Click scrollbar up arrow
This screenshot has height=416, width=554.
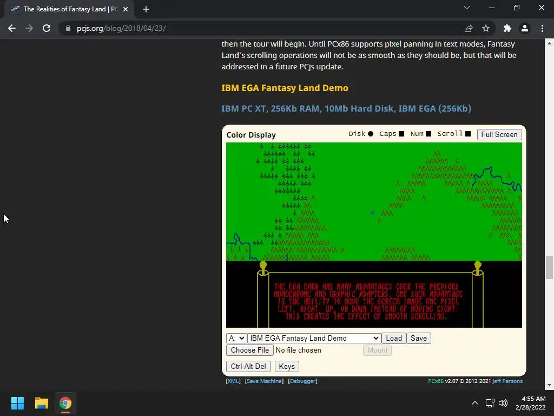pyautogui.click(x=549, y=43)
